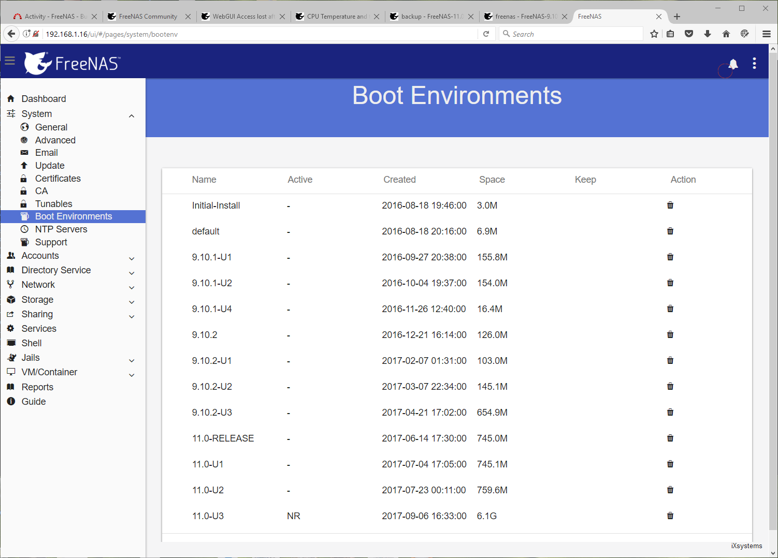Open Support page
Viewport: 778px width, 558px height.
pos(51,242)
